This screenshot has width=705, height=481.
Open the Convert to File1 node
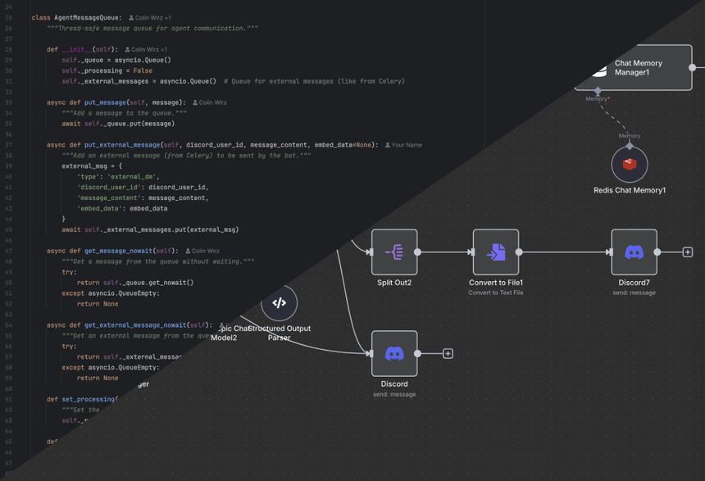[496, 252]
